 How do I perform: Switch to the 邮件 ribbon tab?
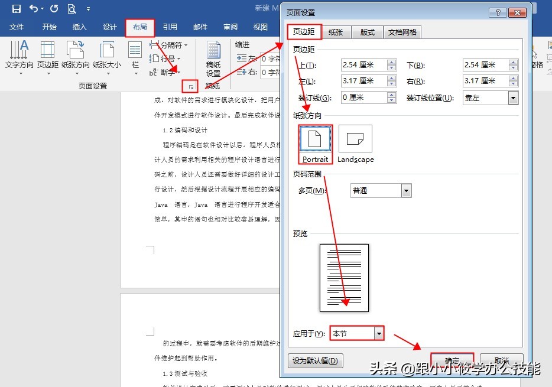coord(200,27)
